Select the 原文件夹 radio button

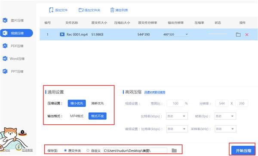coord(65,150)
